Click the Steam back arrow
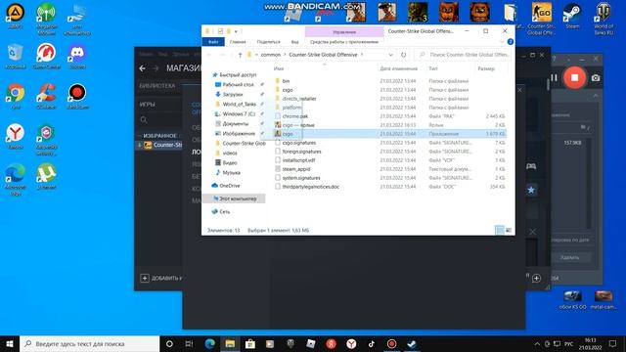 pos(143,68)
